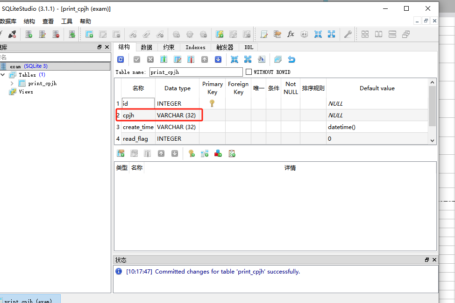The image size is (455, 303).
Task: Collapse the Tables tree node
Action: [x=3, y=75]
